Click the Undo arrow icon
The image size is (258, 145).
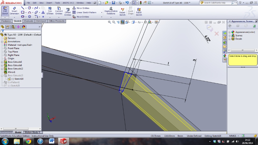tap(127, 3)
